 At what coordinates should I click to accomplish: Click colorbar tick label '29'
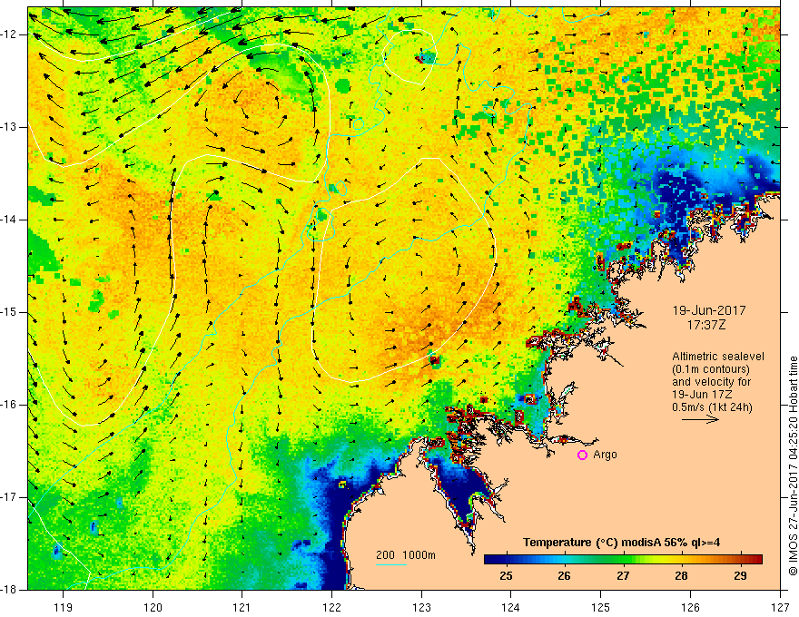(x=740, y=576)
